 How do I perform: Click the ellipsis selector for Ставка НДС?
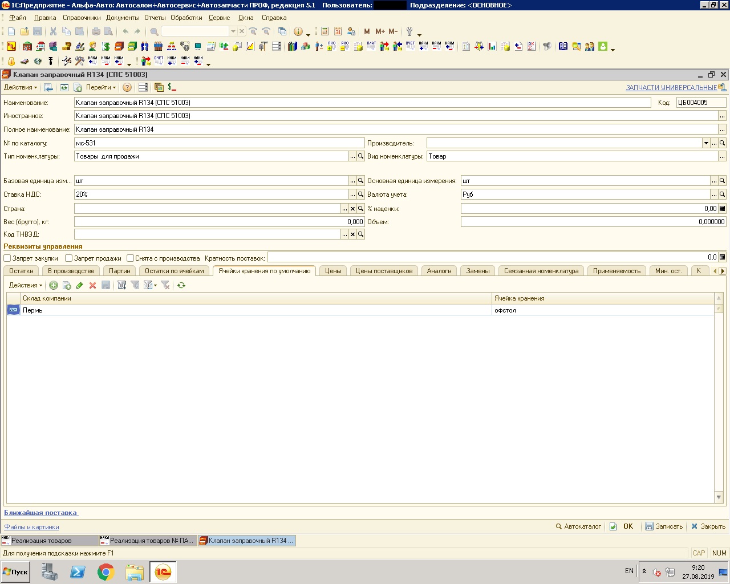click(x=352, y=194)
